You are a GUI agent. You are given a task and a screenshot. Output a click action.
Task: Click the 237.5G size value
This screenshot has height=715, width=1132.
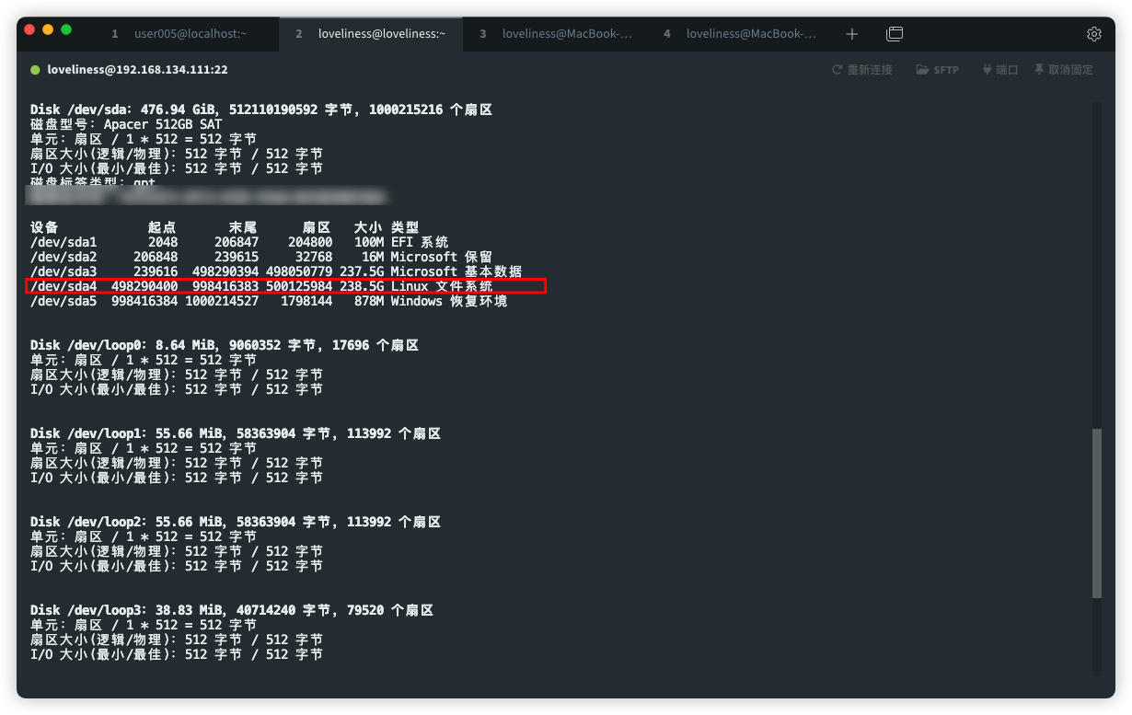(361, 271)
